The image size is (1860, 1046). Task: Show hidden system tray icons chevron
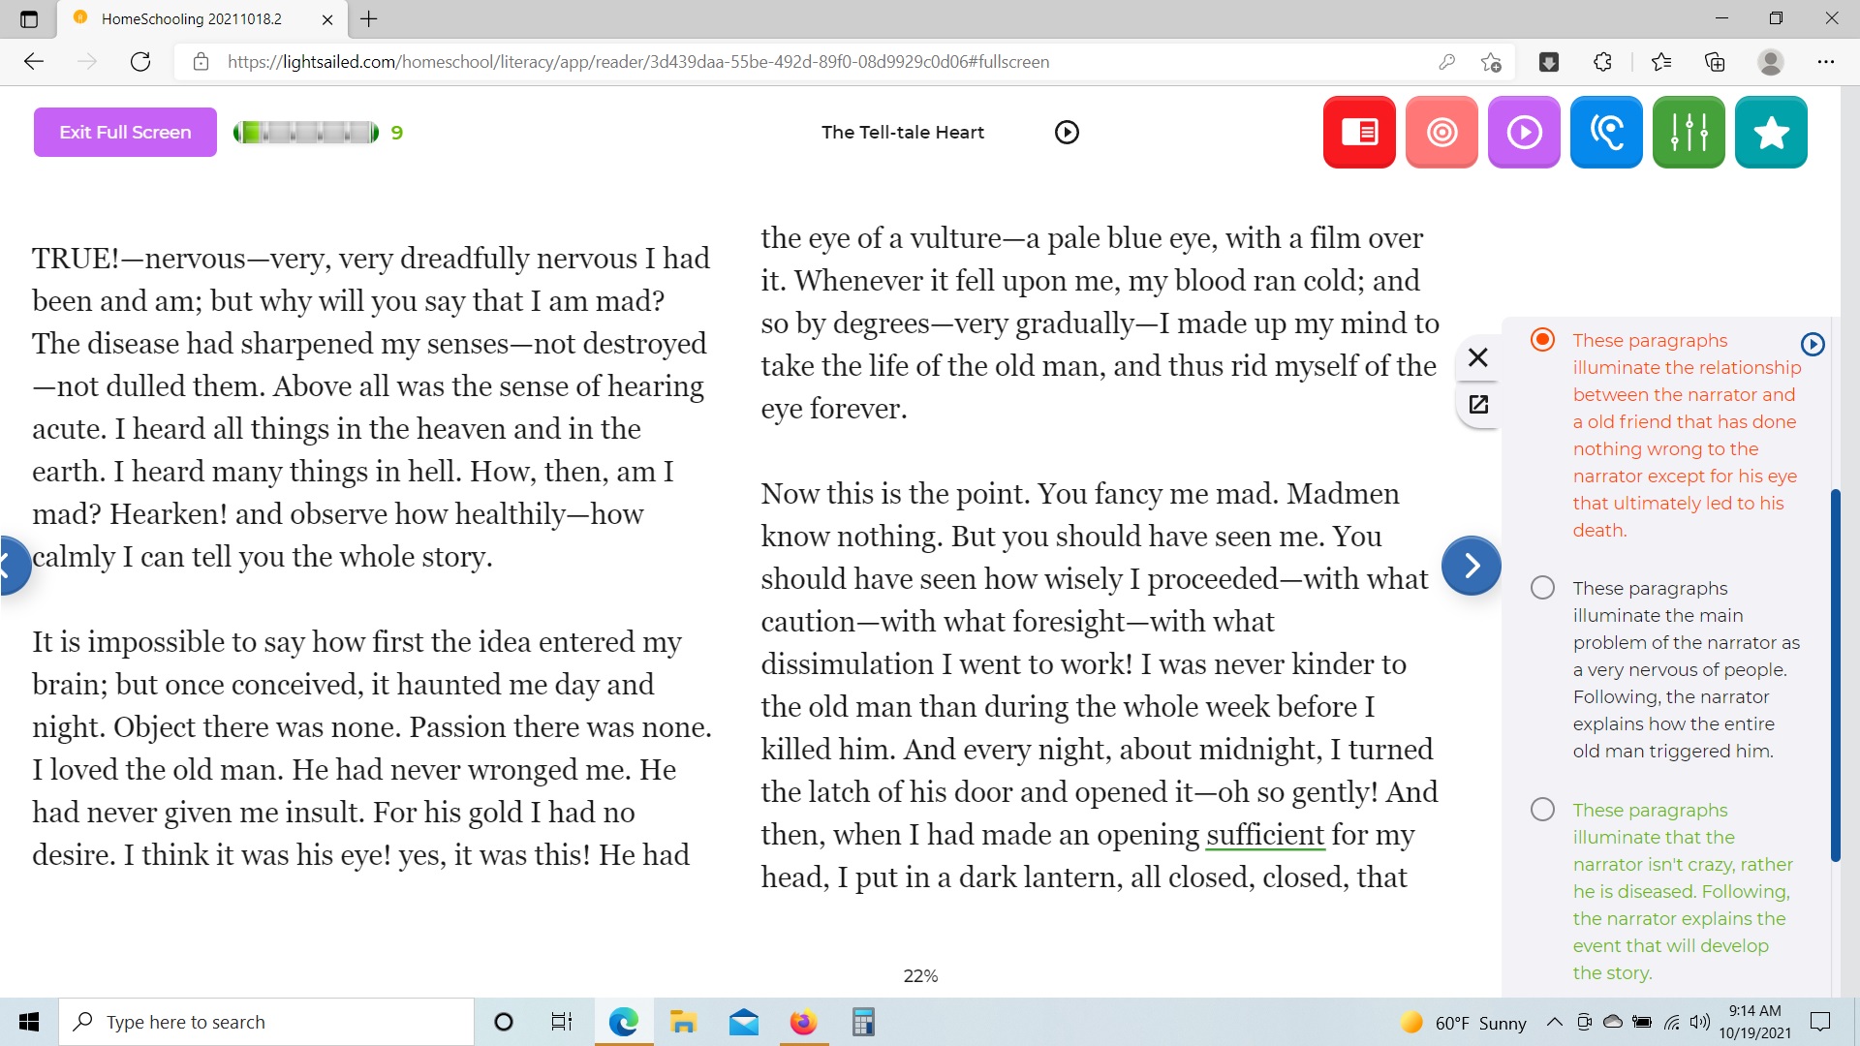(1554, 1022)
